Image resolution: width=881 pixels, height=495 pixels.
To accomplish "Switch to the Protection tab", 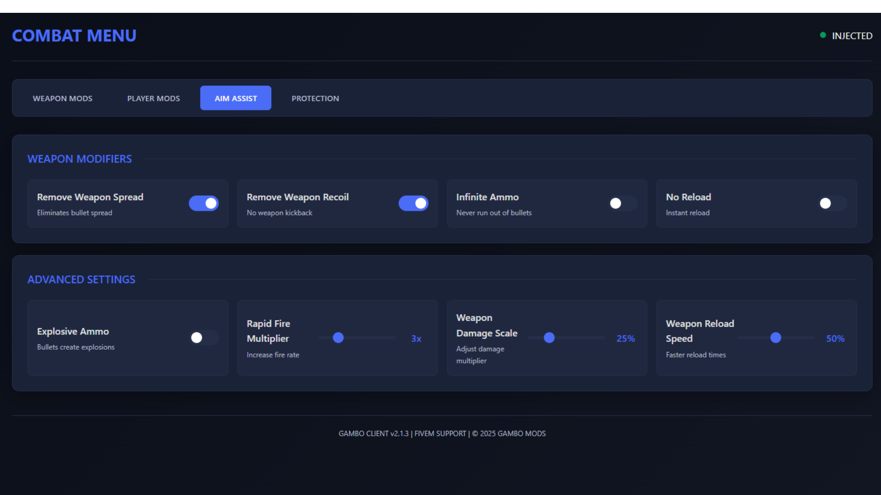I will coord(315,98).
